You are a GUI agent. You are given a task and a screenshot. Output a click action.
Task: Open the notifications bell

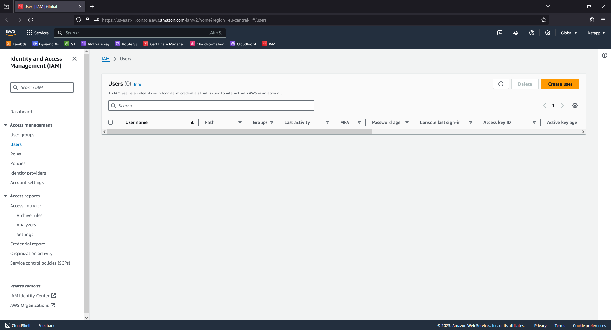(516, 33)
